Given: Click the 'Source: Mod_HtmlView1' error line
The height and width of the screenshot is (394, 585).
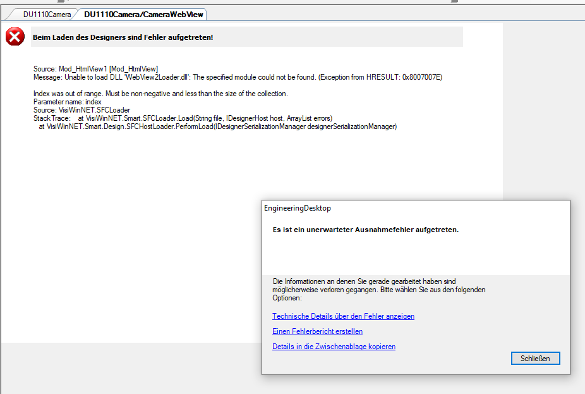Looking at the screenshot, I should tap(95, 69).
